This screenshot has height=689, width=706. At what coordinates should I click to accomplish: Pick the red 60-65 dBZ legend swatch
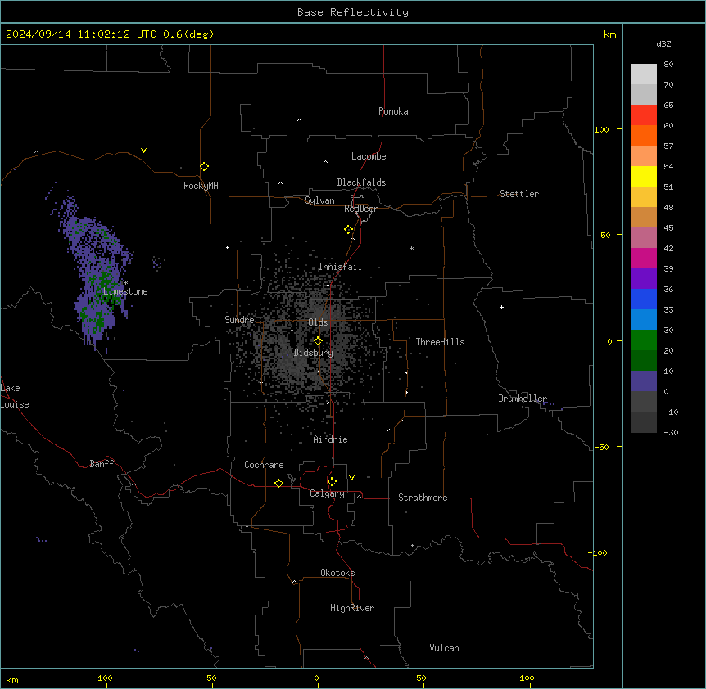pos(644,115)
